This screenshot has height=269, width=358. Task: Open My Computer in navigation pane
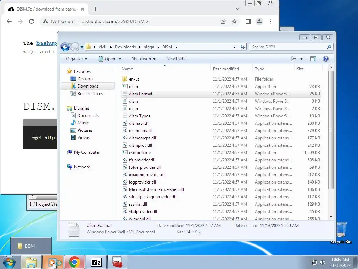[x=87, y=152]
